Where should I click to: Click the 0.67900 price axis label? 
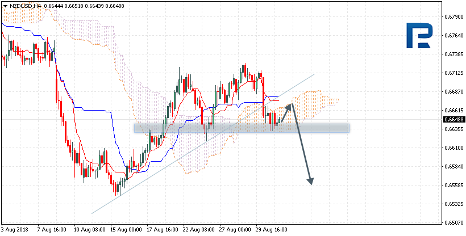click(453, 16)
